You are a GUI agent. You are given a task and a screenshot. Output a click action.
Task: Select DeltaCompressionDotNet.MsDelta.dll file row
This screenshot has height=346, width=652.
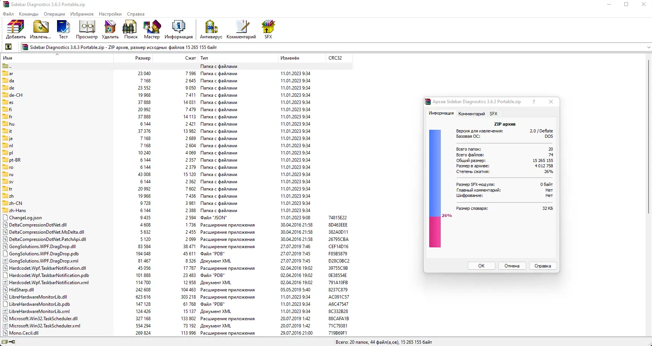(176, 232)
